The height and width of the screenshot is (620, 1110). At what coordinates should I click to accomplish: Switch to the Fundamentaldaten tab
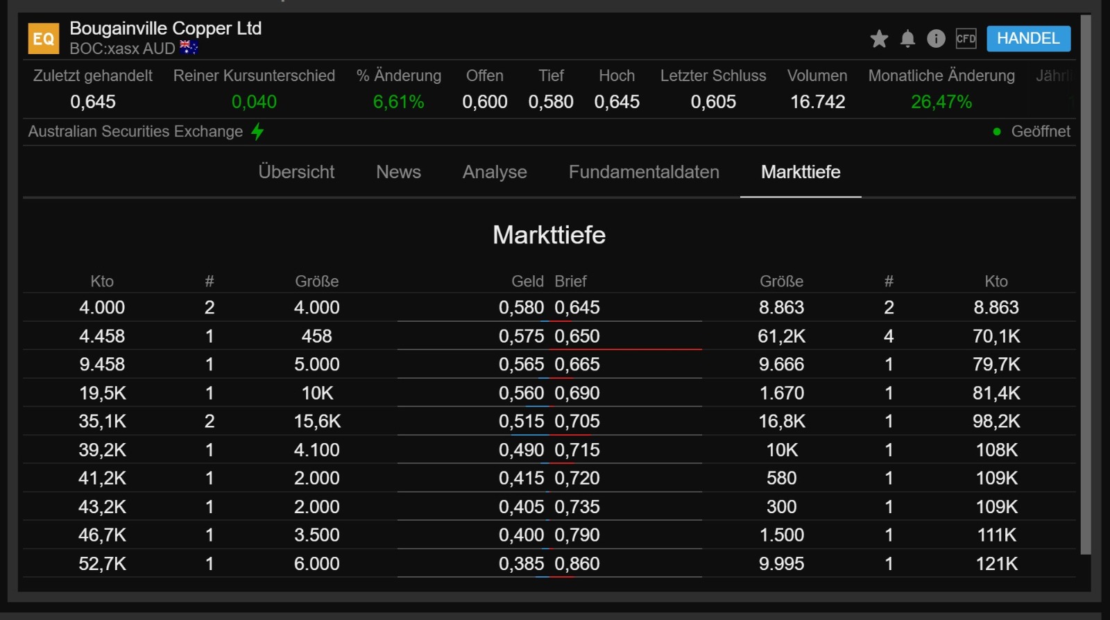pyautogui.click(x=644, y=172)
